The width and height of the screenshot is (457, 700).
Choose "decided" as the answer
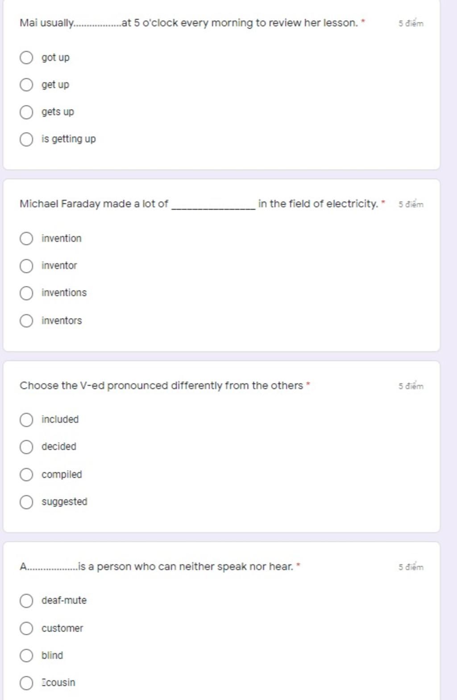tap(26, 447)
